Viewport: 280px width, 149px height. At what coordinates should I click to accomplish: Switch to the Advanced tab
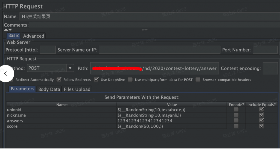coord(33,36)
